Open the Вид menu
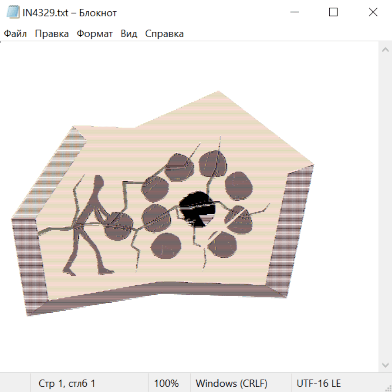 tap(129, 34)
